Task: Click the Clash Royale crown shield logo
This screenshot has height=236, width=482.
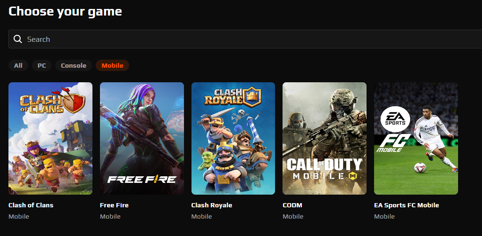Action: pos(252,97)
